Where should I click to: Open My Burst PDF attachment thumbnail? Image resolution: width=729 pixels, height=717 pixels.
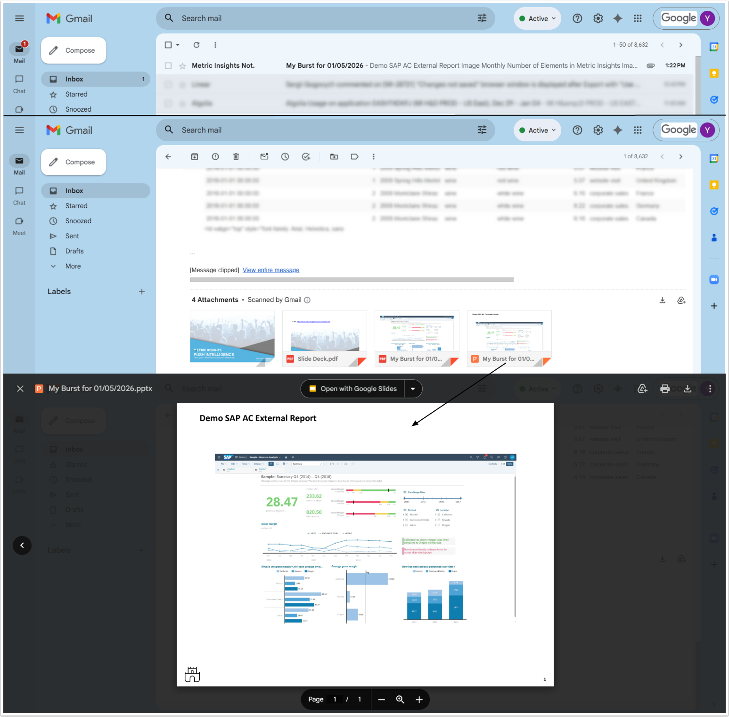tap(417, 338)
